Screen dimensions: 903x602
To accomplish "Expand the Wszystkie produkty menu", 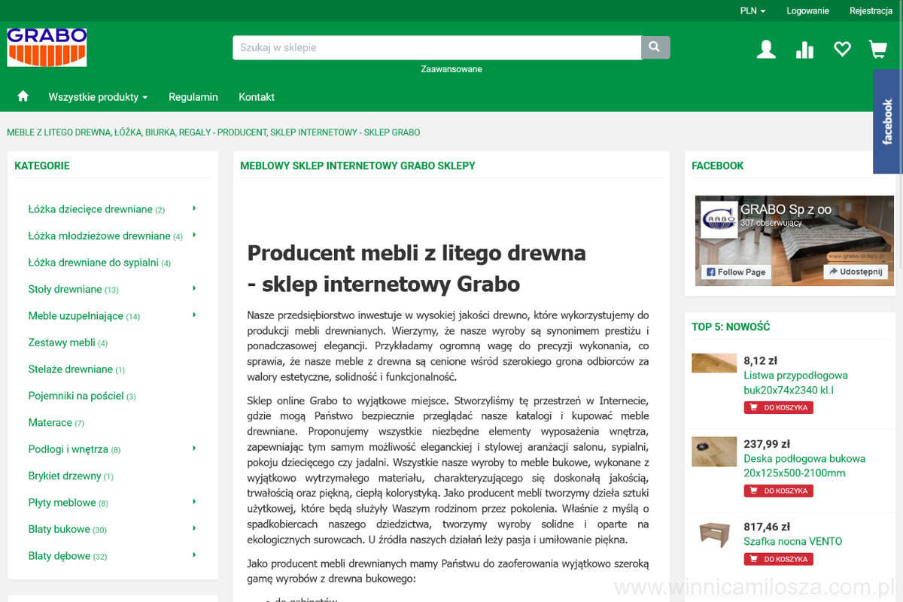I will click(98, 97).
